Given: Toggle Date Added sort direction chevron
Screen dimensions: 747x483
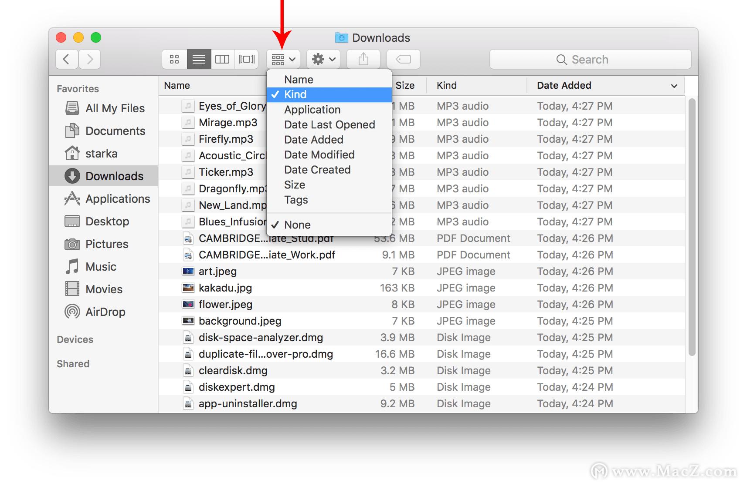Looking at the screenshot, I should tap(674, 86).
